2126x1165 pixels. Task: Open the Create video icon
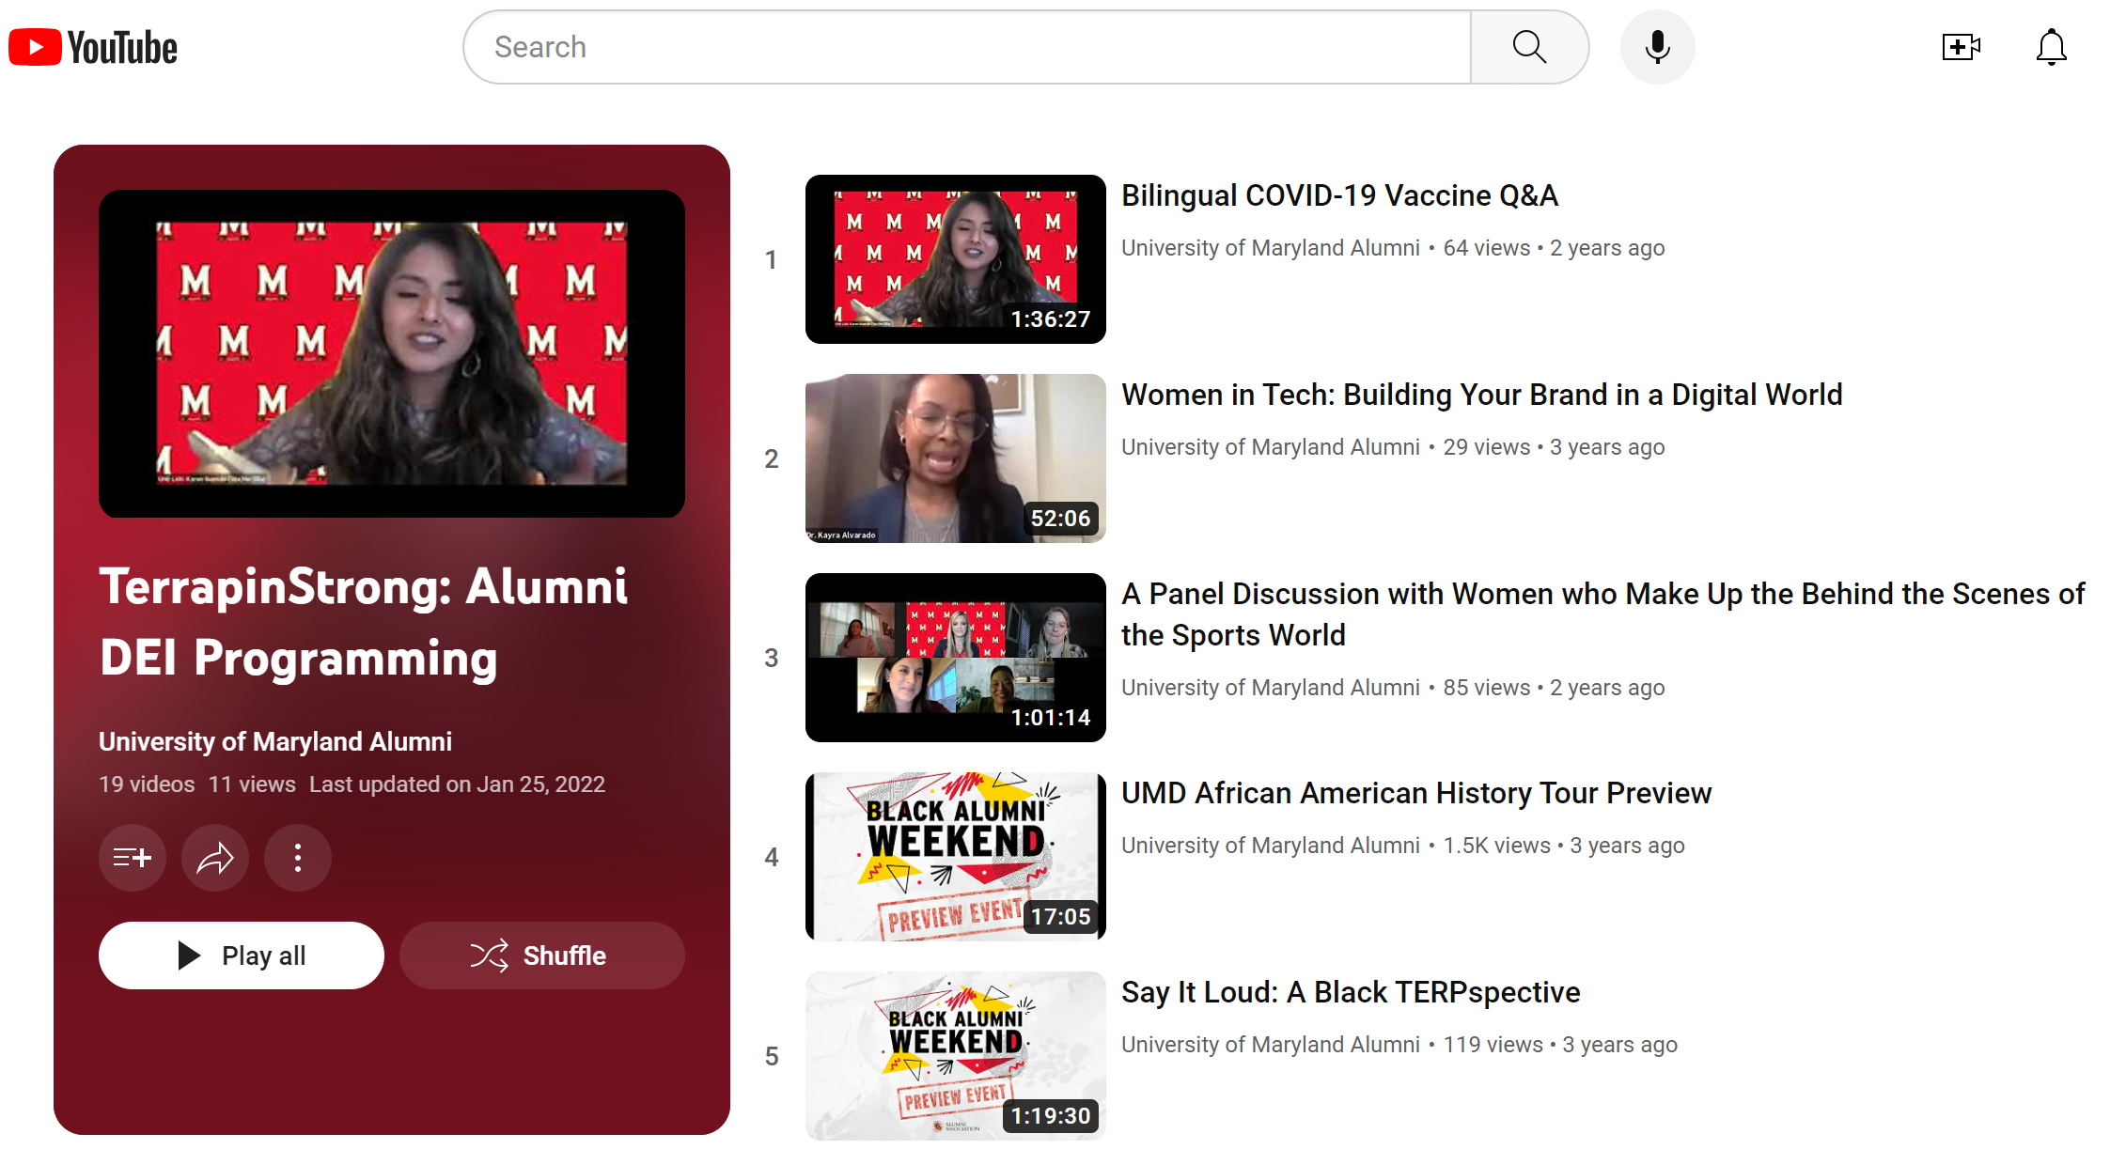click(1961, 47)
